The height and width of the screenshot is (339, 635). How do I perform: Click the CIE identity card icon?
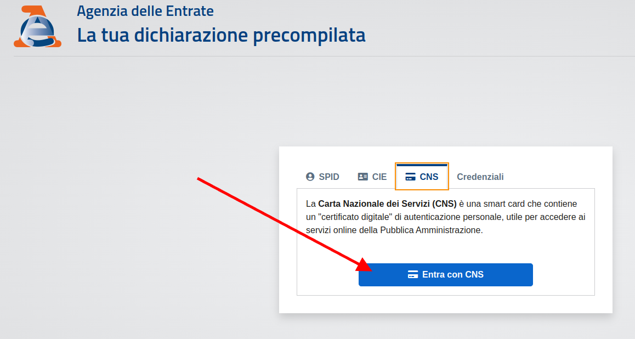pos(363,177)
